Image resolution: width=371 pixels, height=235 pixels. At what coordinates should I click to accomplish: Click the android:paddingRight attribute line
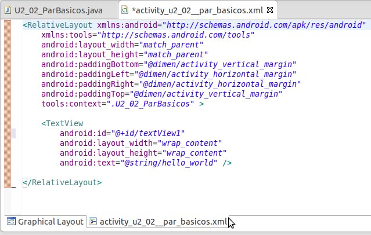click(x=171, y=85)
